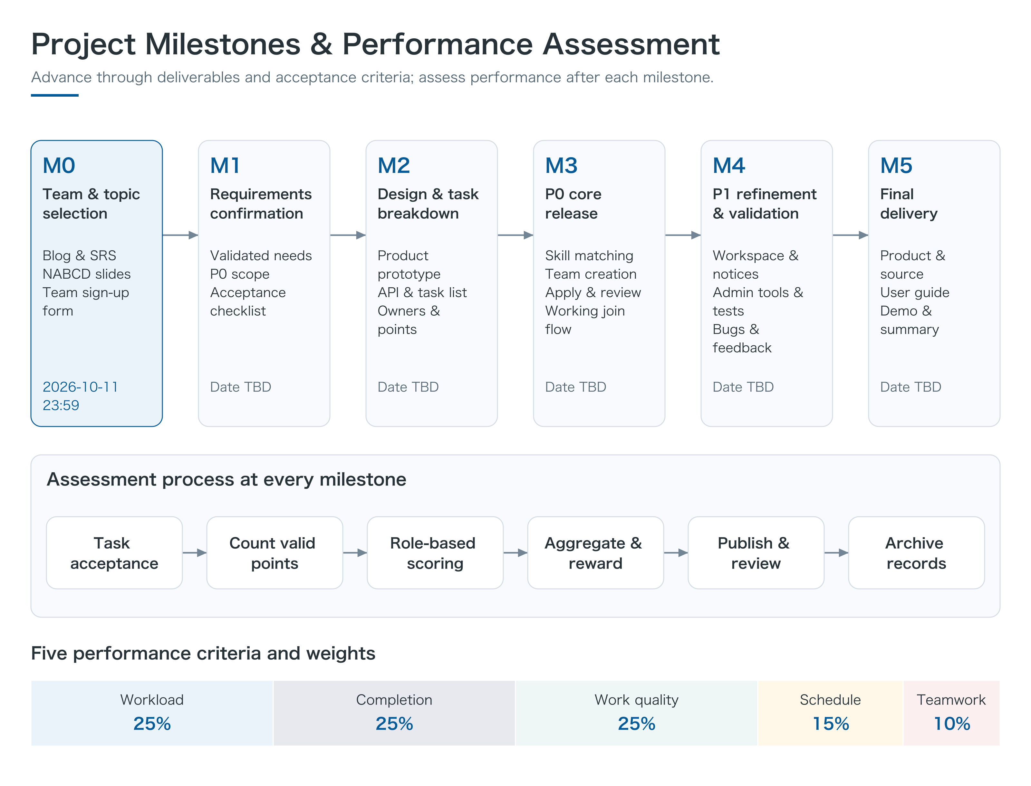
Task: Click the Teamwork 10% weight block
Action: pos(951,713)
